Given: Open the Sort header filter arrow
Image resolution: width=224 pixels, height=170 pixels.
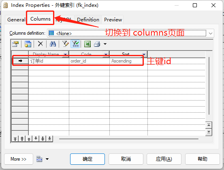Looking at the screenshot, I should [x=144, y=54].
